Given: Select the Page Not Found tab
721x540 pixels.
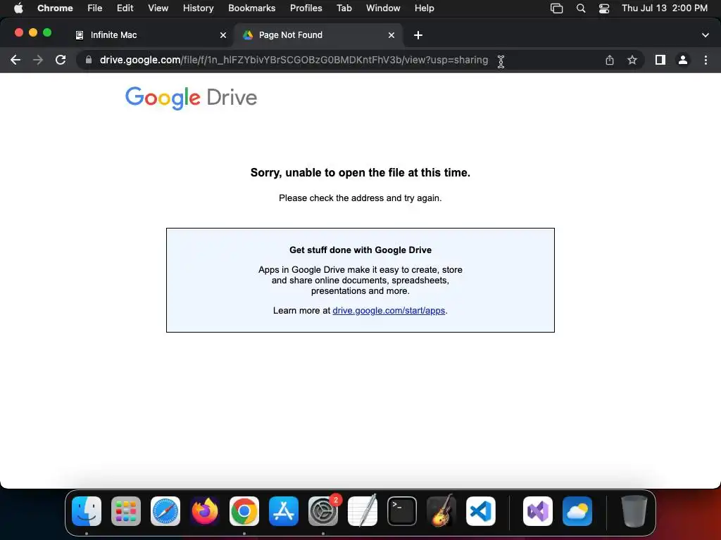Looking at the screenshot, I should 318,35.
